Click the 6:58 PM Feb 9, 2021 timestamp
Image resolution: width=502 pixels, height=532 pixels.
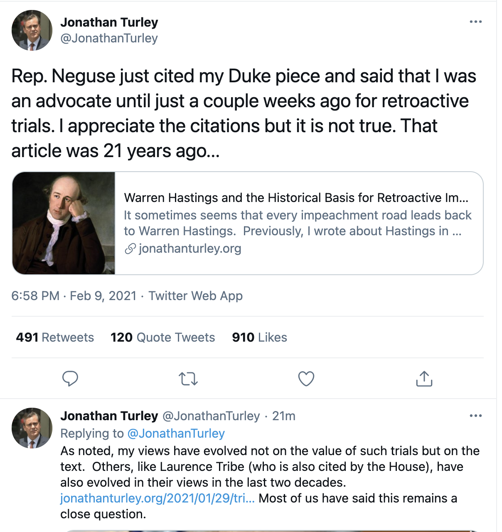pos(74,296)
